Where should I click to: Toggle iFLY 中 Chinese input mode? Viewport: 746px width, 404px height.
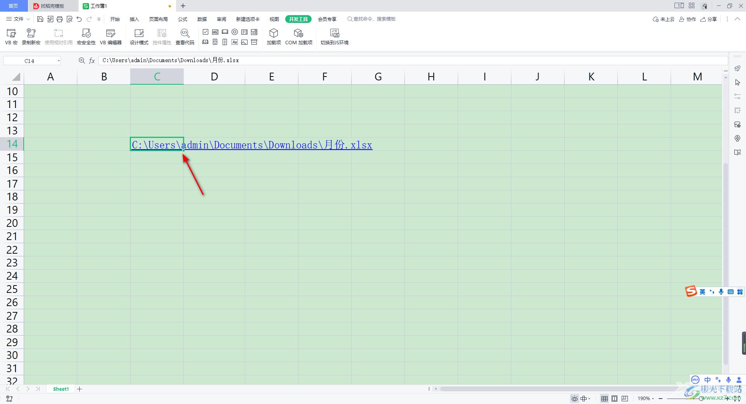(707, 380)
